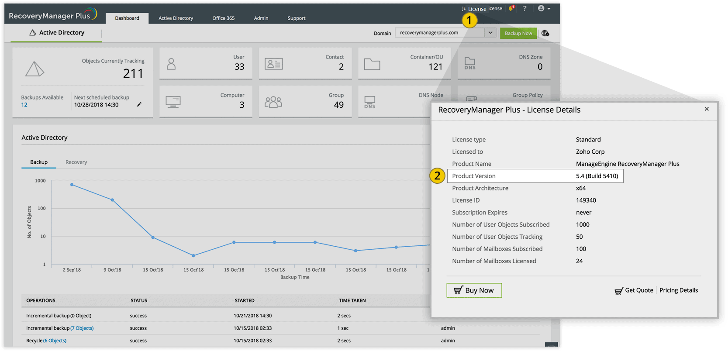
Task: Expand the Domain dropdown arrow
Action: (490, 33)
